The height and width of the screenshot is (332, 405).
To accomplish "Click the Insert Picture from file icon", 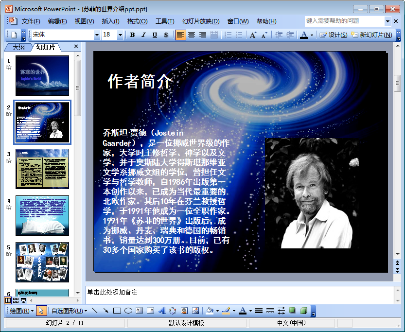I will [195, 311].
